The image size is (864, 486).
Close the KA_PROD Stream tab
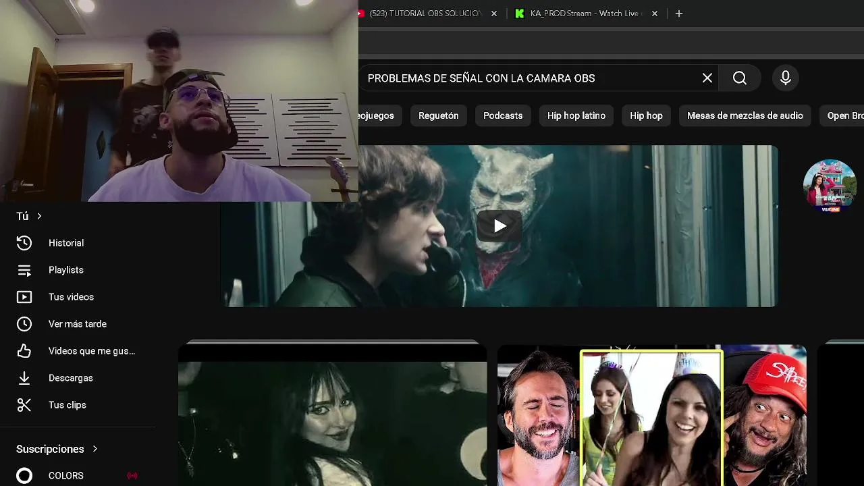(655, 13)
